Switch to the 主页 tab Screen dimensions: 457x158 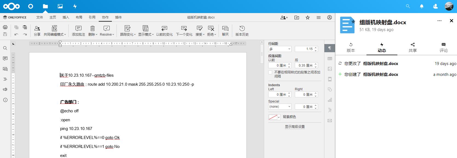53,17
